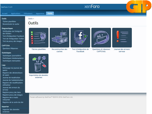Open Vérification de l'intégrité des fichiers
152x114 pixels.
[x=12, y=32]
